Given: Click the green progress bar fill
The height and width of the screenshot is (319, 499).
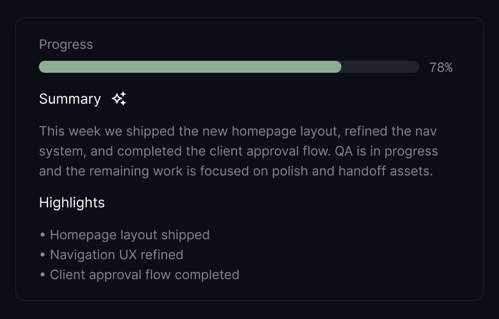Looking at the screenshot, I should (x=190, y=66).
